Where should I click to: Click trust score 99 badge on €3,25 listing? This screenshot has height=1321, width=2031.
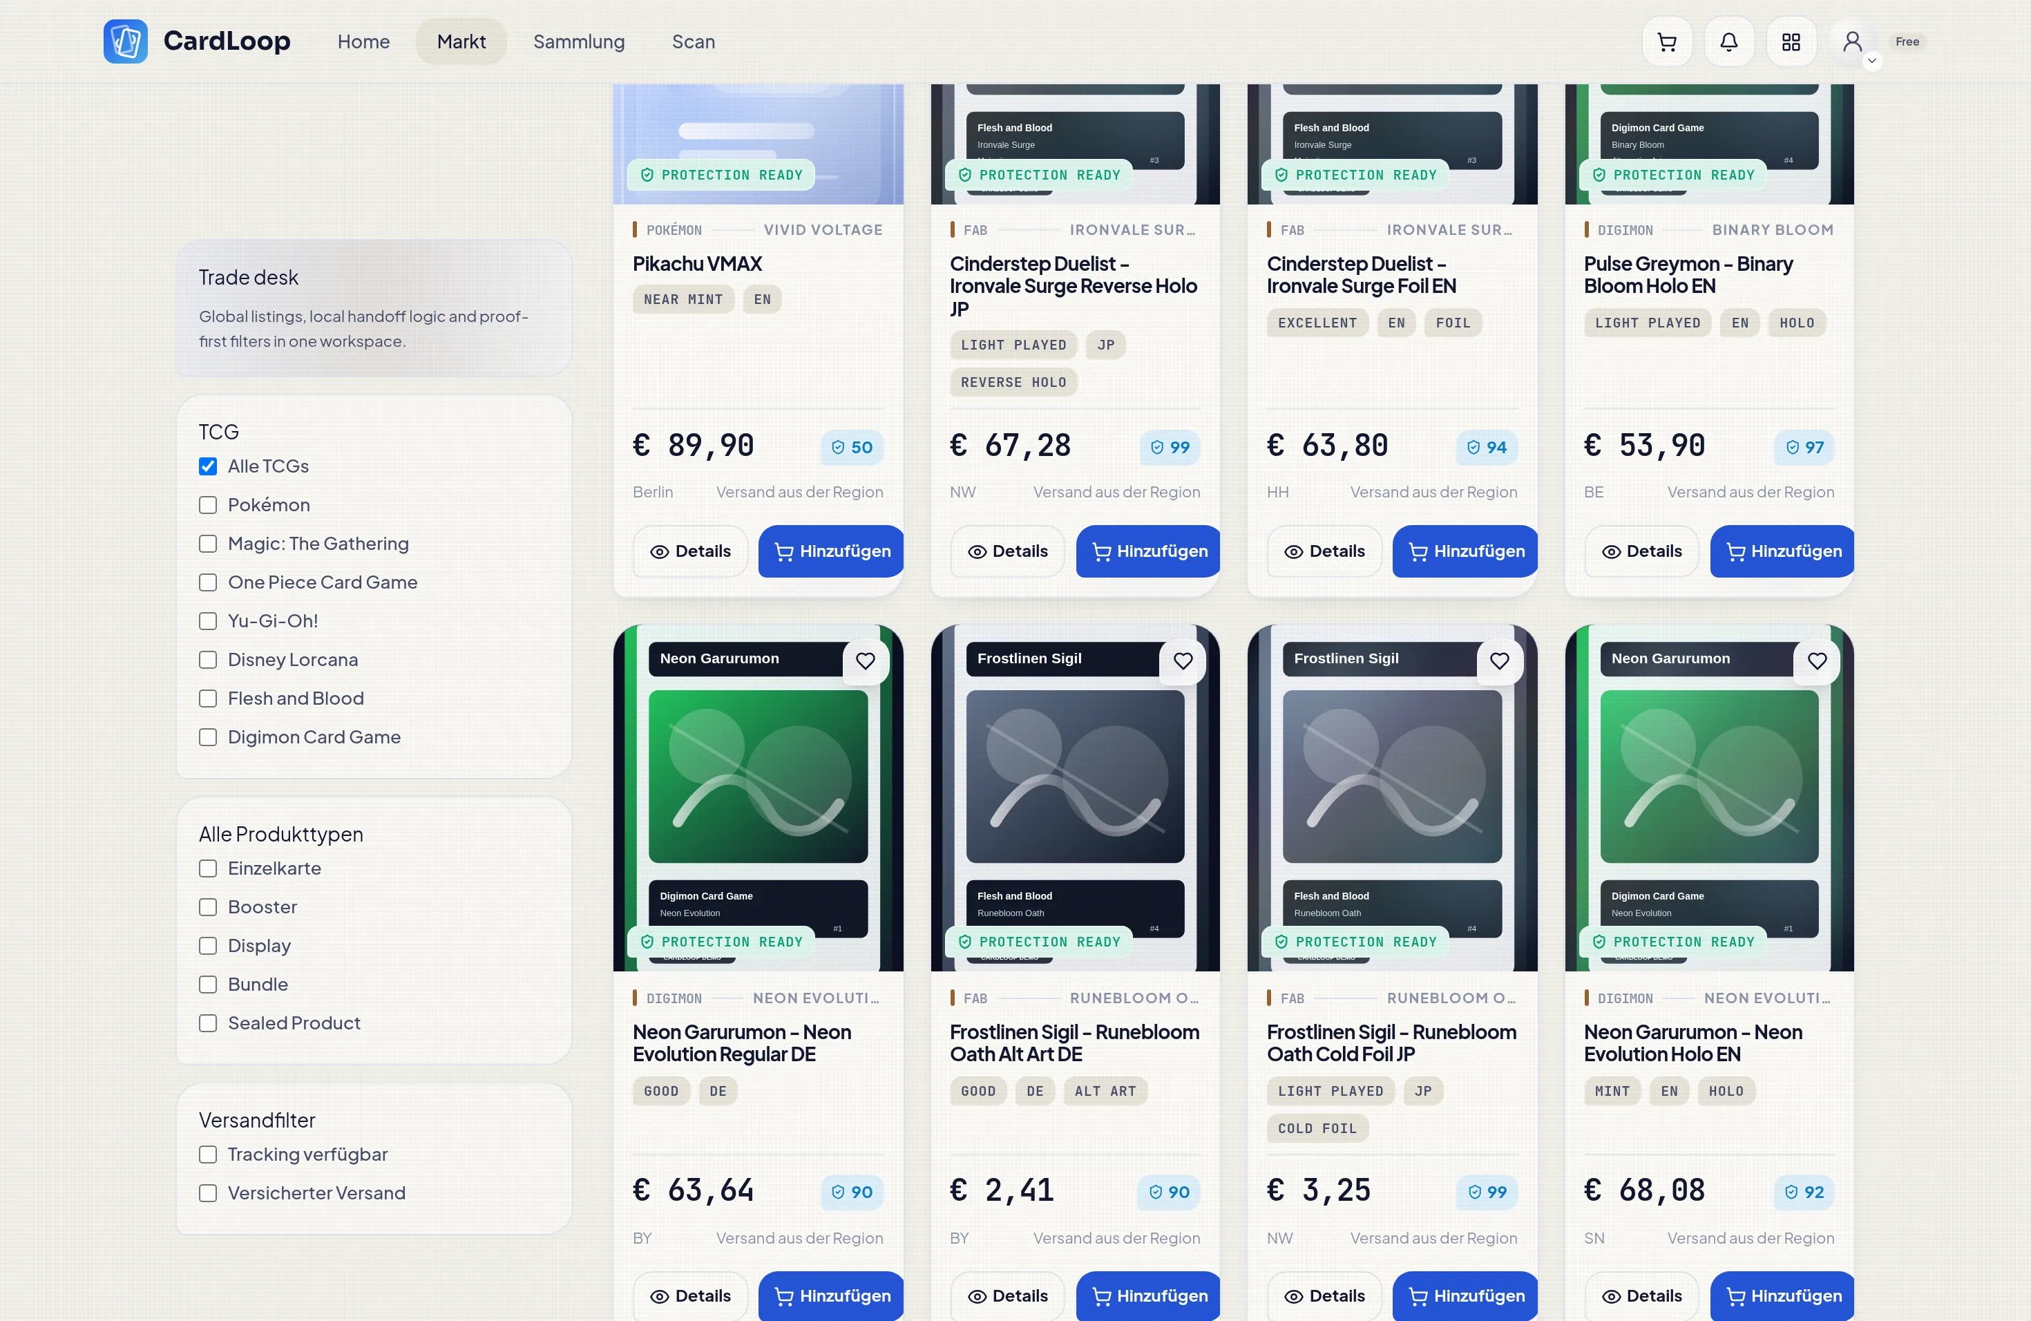click(1487, 1192)
